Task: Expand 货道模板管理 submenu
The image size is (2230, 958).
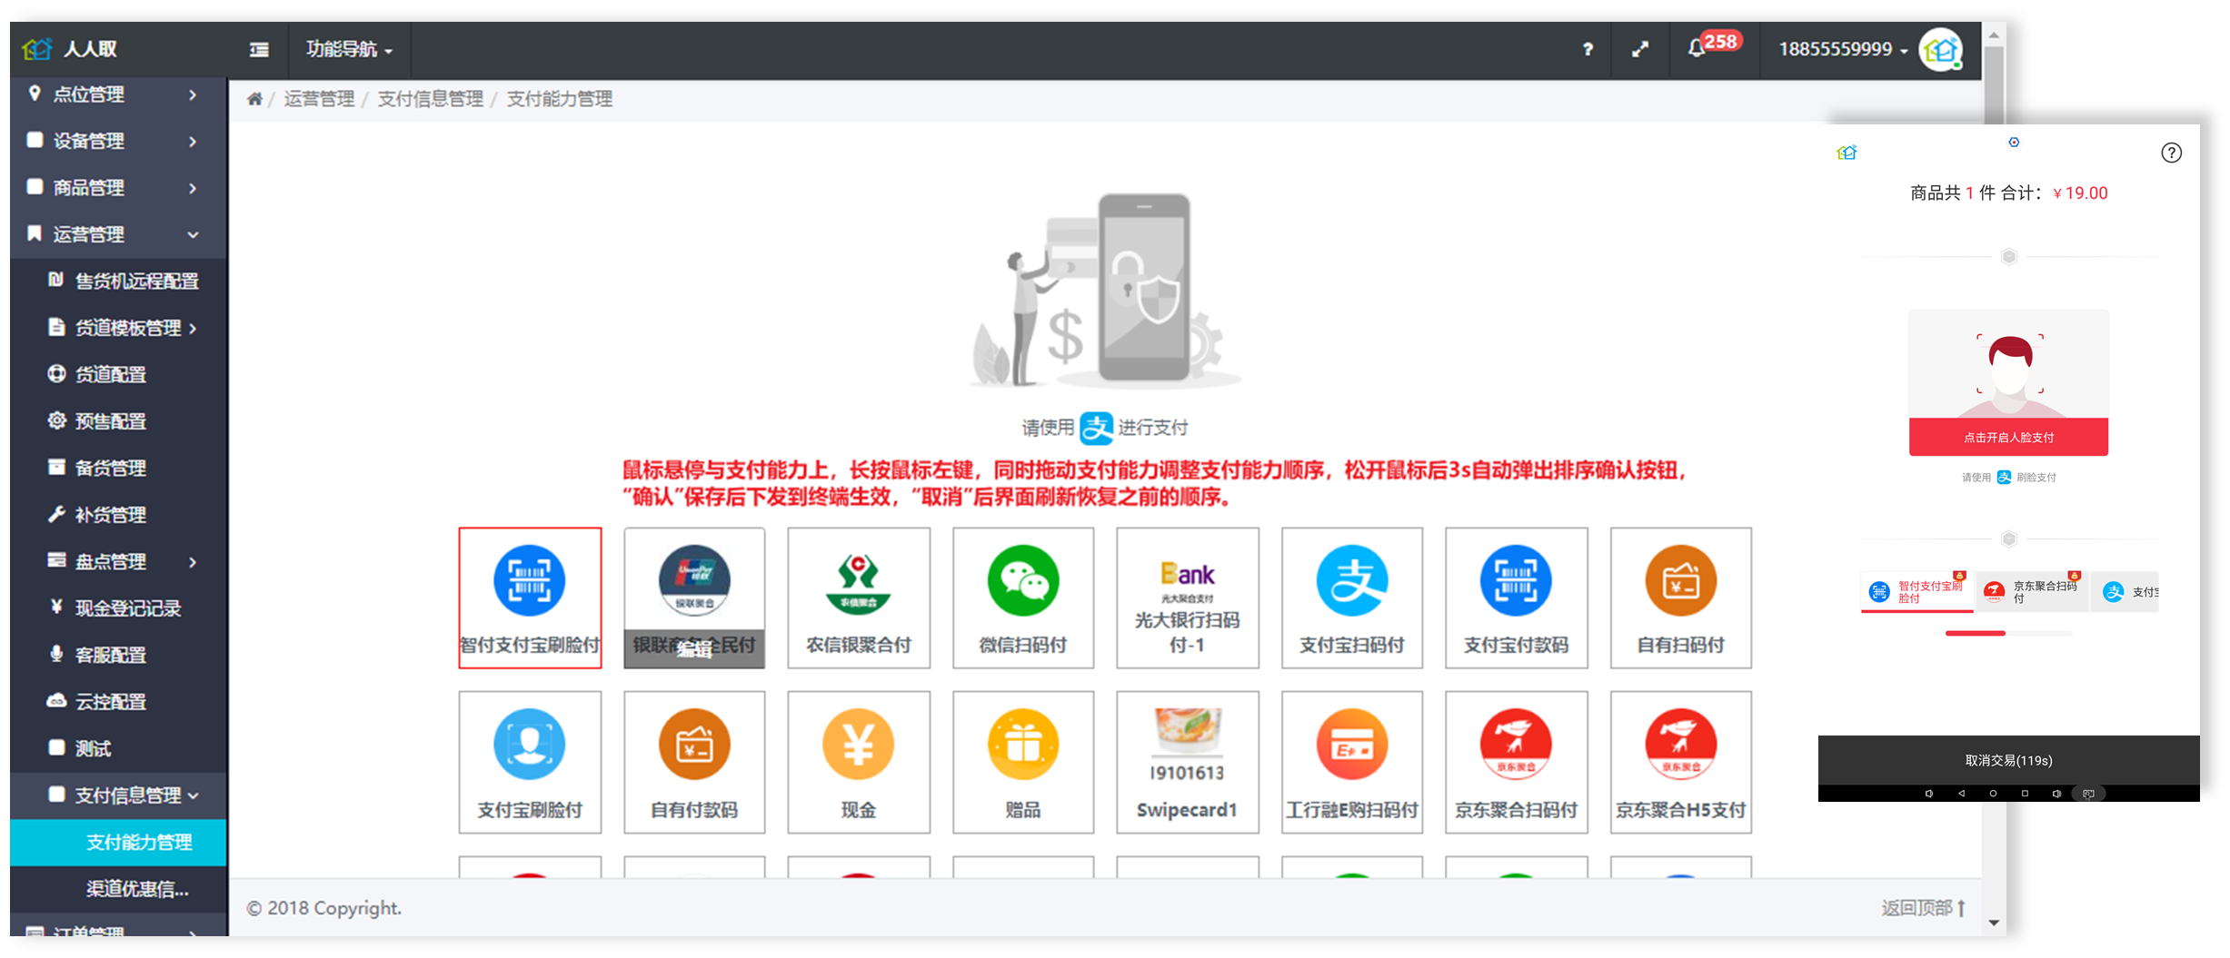Action: point(118,328)
